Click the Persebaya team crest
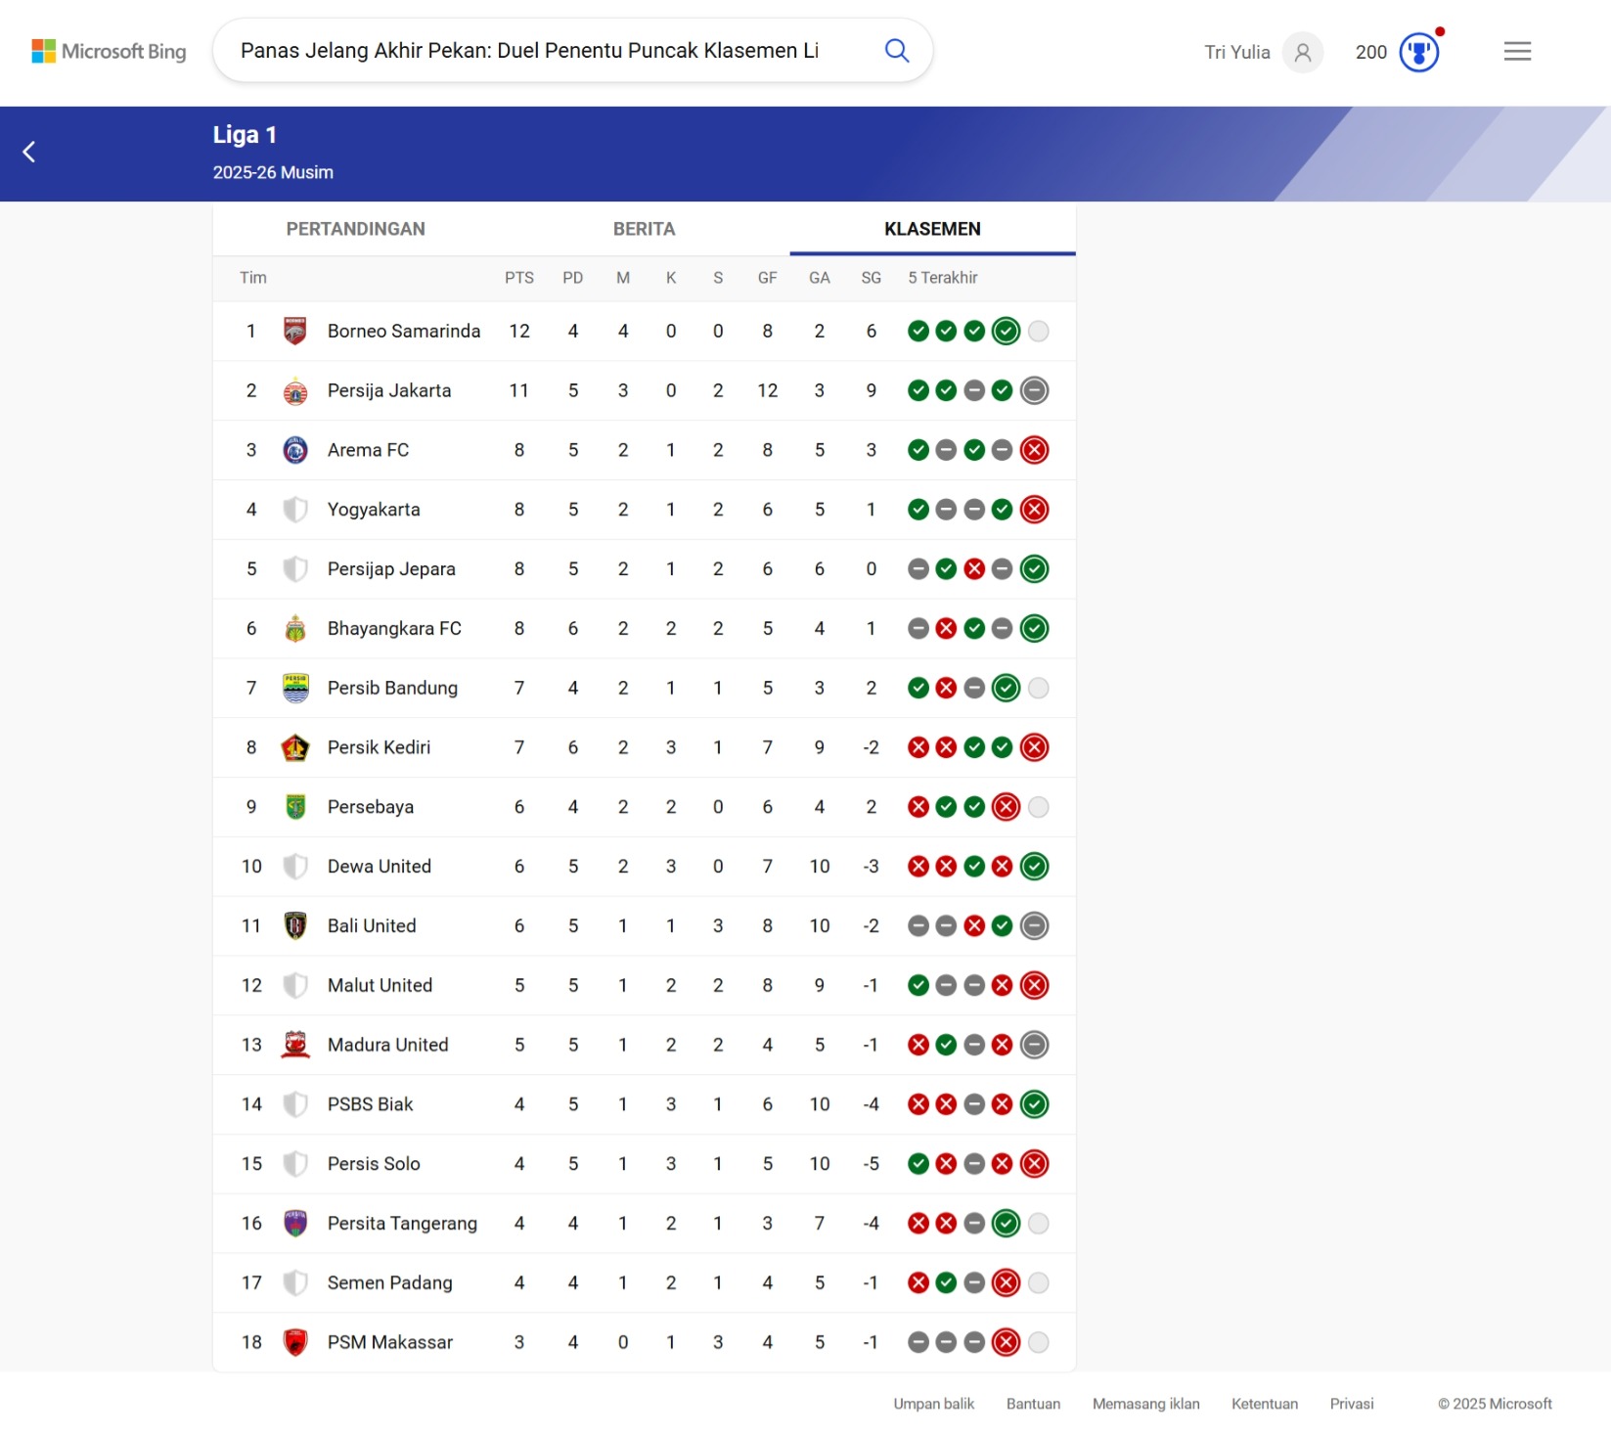 [x=295, y=807]
